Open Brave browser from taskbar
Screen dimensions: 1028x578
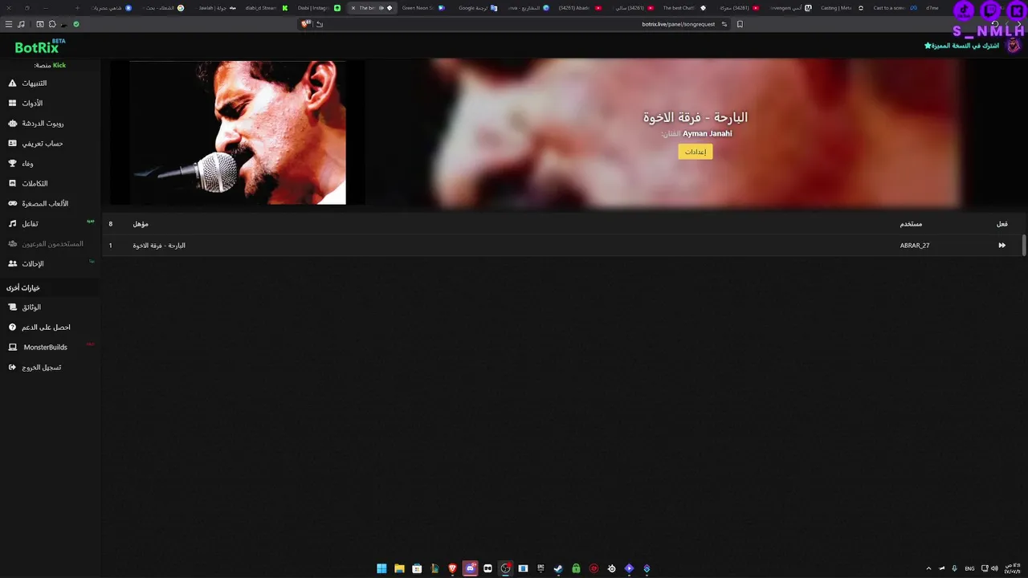[x=452, y=568]
